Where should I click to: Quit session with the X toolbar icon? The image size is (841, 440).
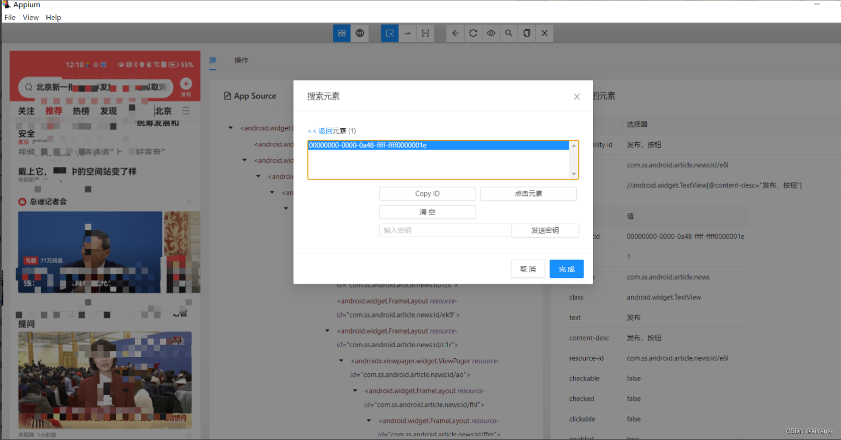coord(544,33)
